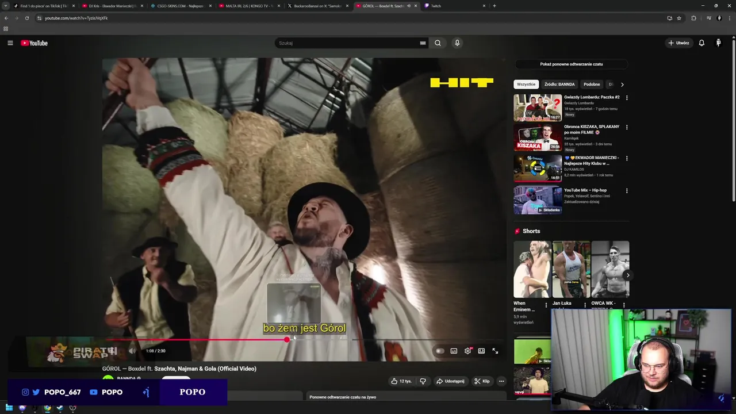Open the Gwiazdy Lombardu: Paczka #2 thumbnail

(538, 108)
